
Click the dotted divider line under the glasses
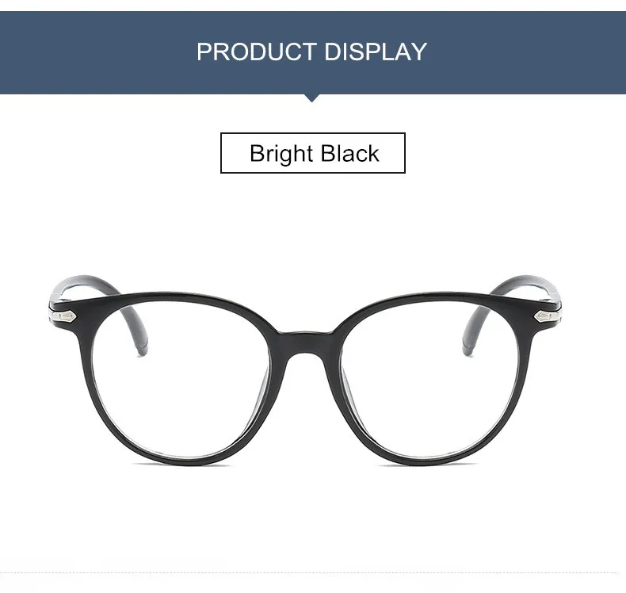(x=313, y=572)
